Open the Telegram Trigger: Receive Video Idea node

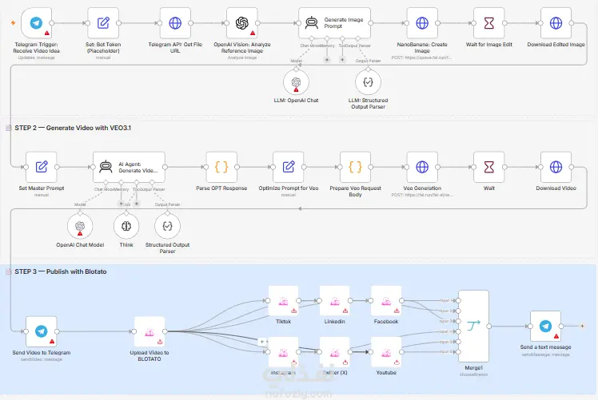pos(36,23)
